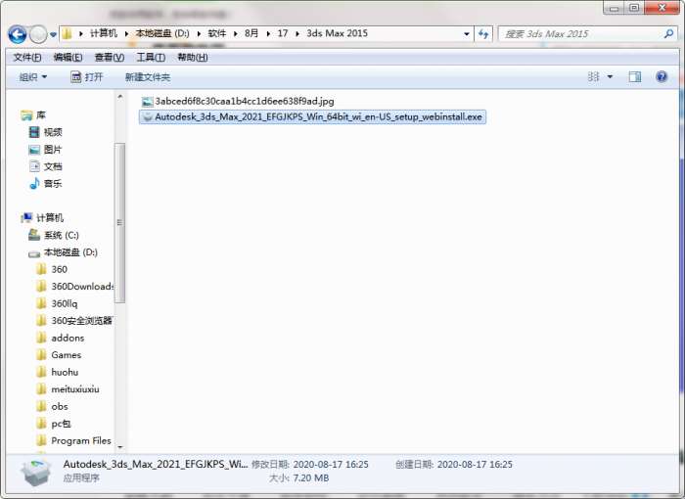This screenshot has height=499, width=685.
Task: Click the 大小: 7.20 MB detail
Action: (x=298, y=478)
